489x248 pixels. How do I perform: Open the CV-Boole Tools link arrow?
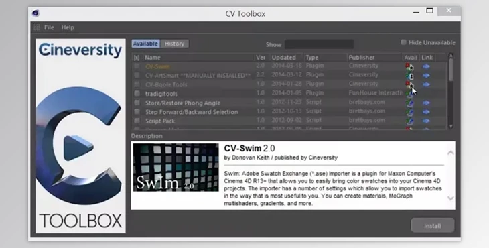point(426,84)
